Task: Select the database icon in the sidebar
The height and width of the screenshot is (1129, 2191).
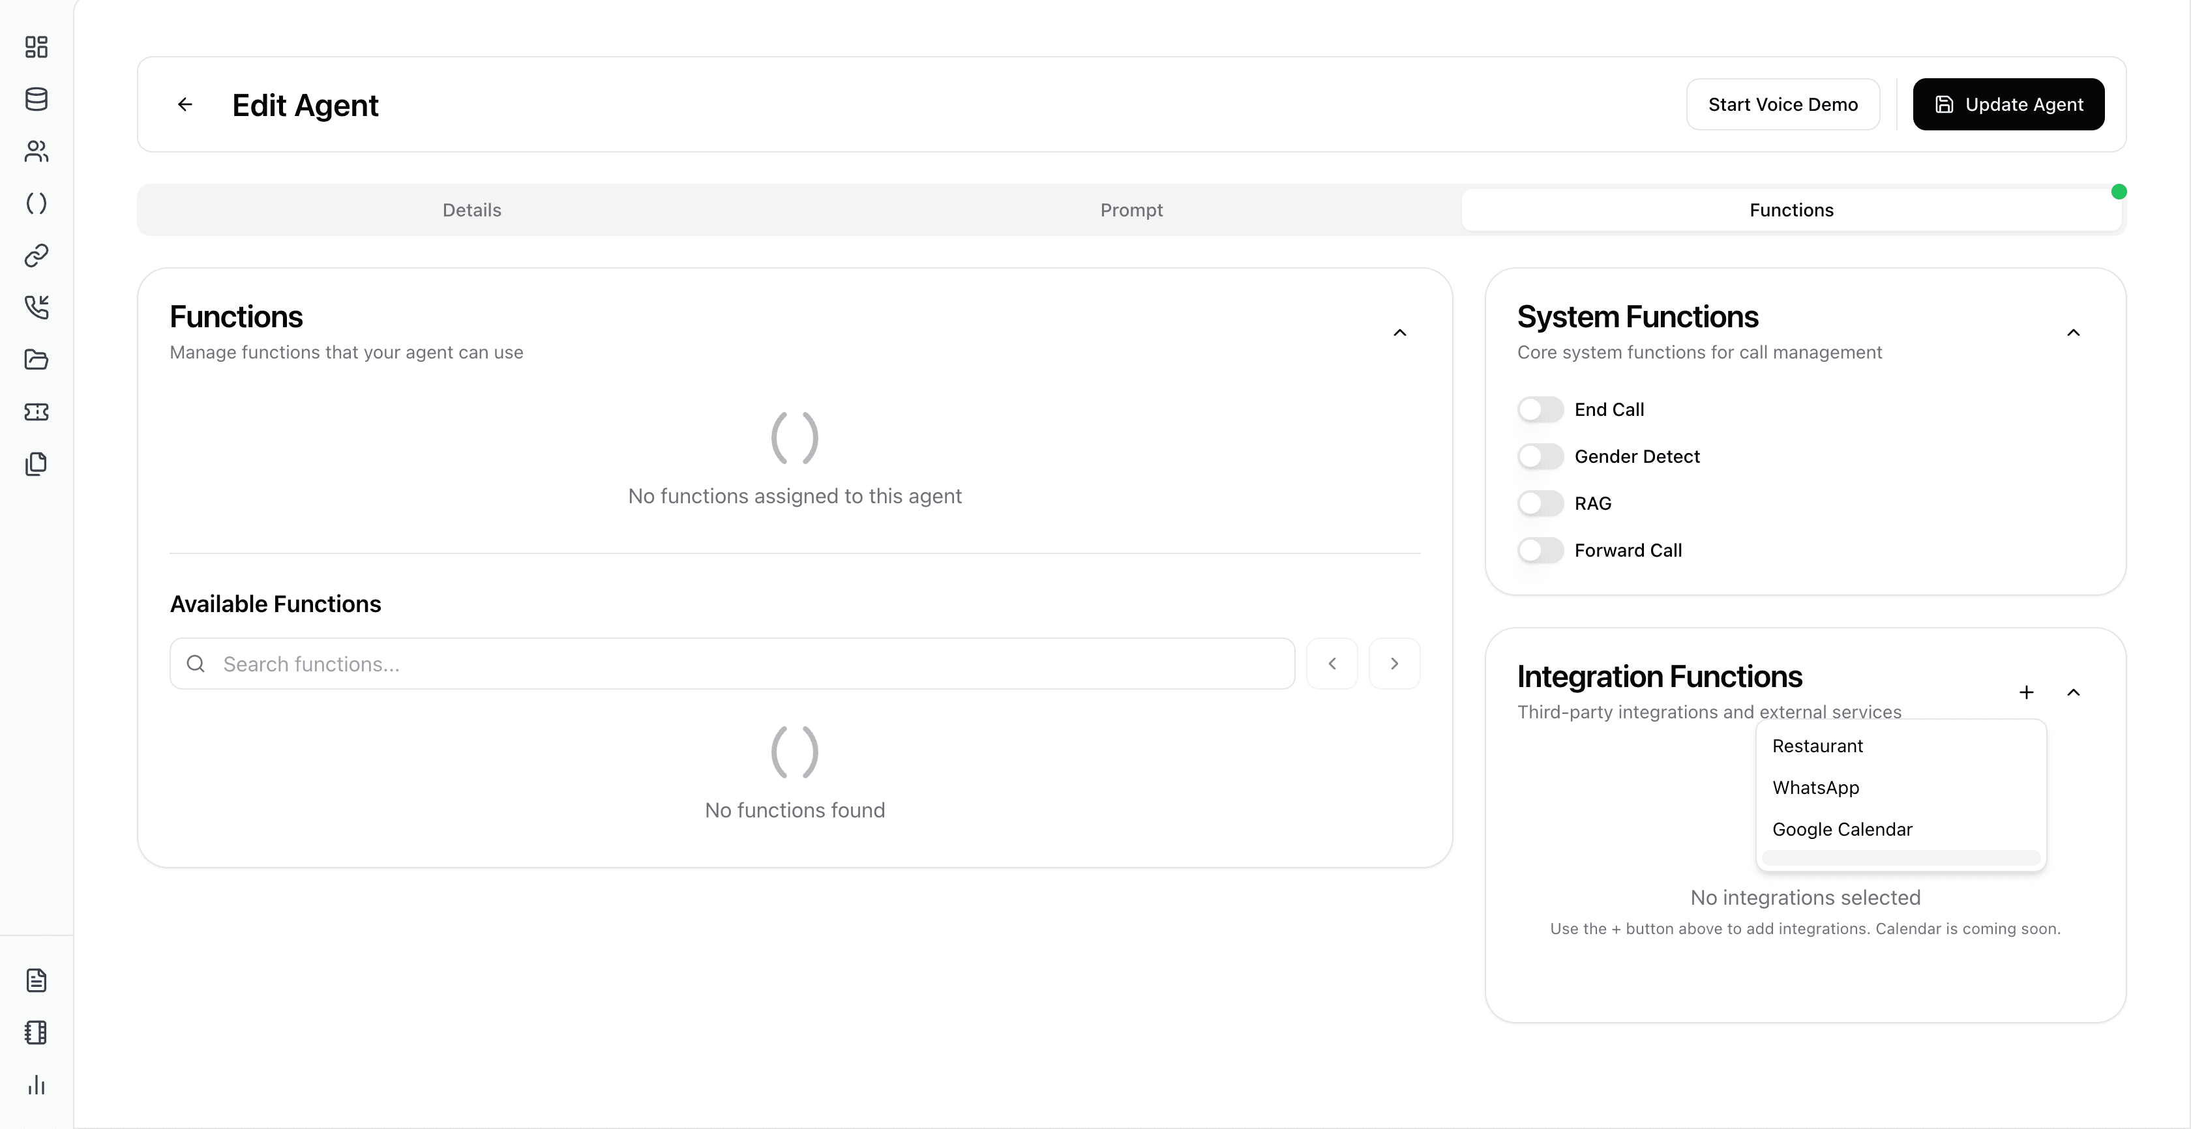Action: (36, 100)
